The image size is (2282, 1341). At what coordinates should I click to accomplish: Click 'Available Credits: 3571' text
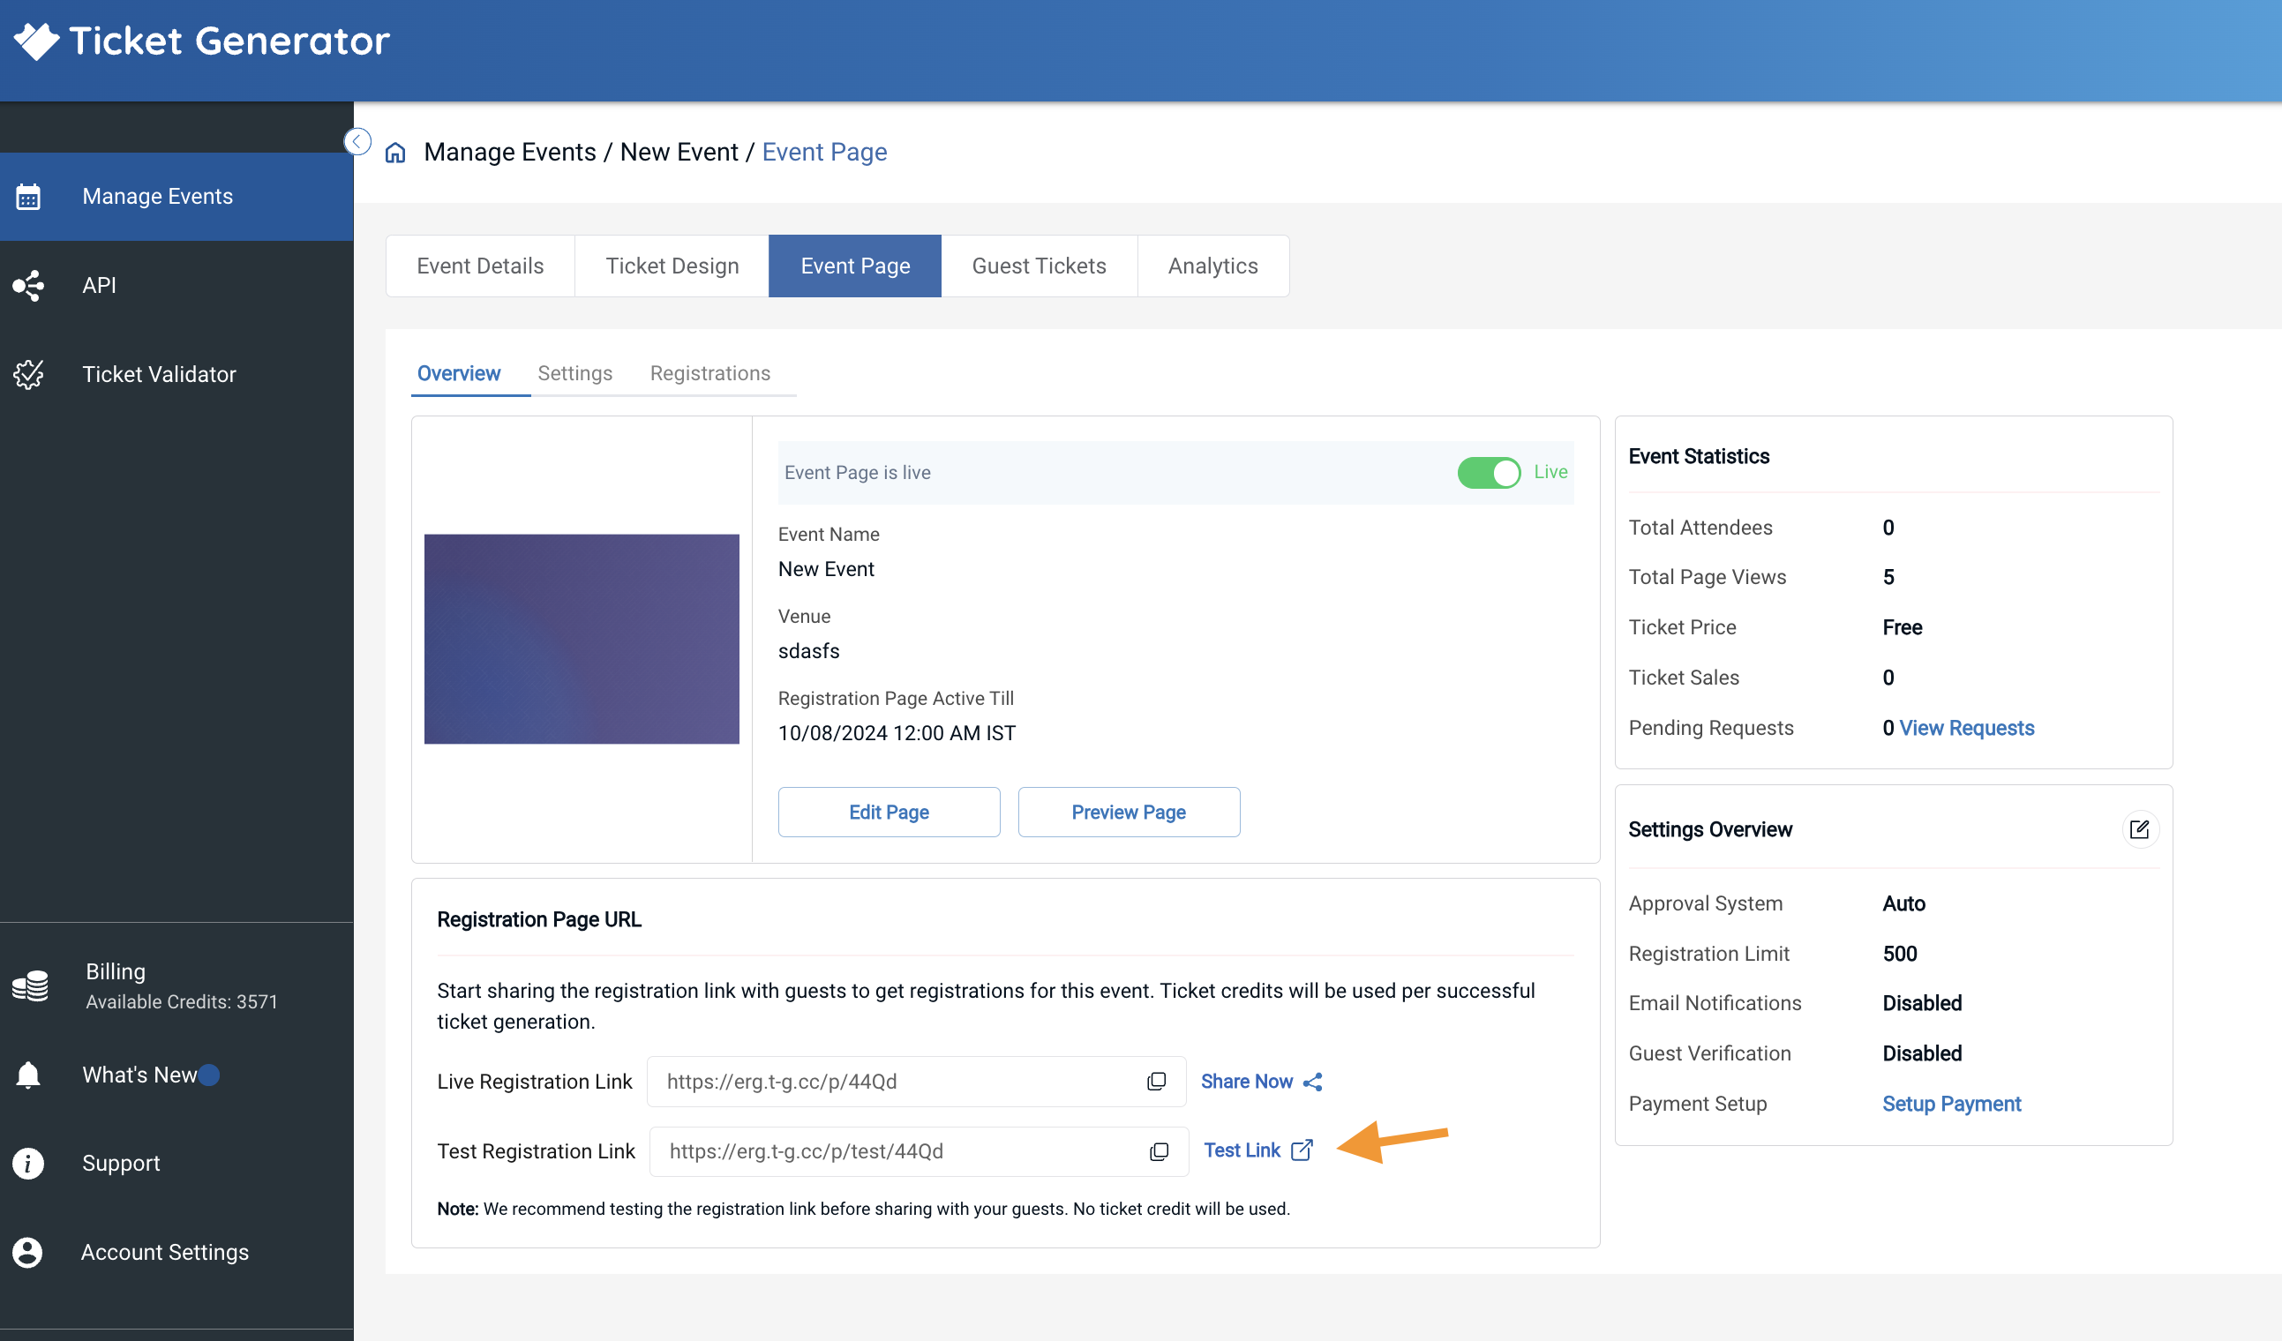coord(181,1002)
